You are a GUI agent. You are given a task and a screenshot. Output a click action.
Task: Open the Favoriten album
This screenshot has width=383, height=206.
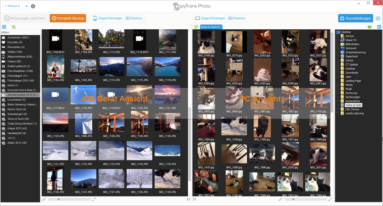click(x=12, y=42)
